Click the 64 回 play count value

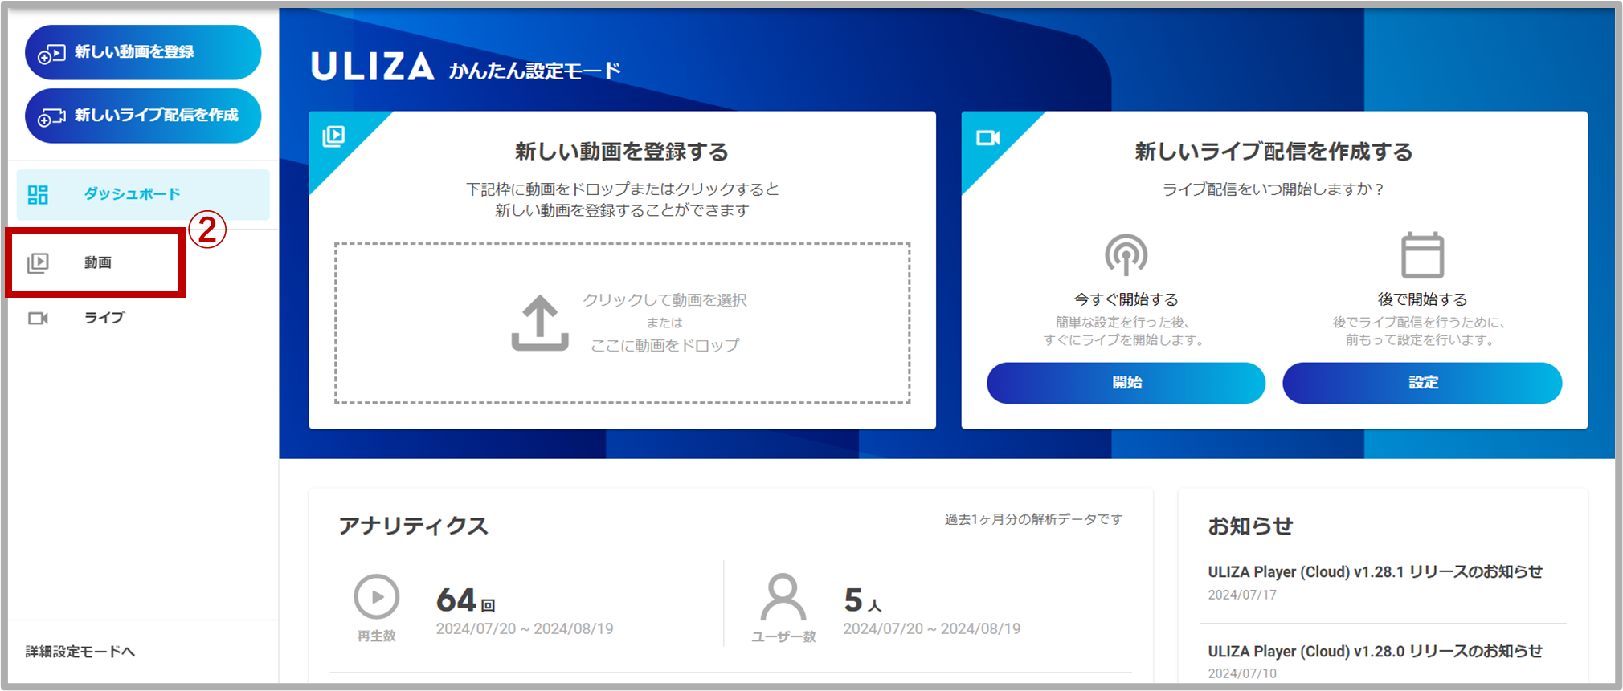click(x=465, y=600)
